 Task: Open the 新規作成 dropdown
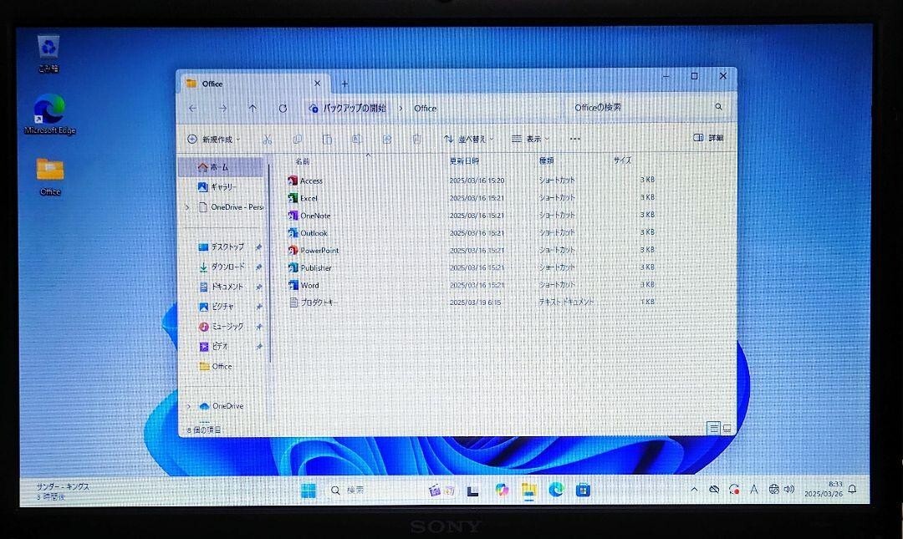click(213, 140)
